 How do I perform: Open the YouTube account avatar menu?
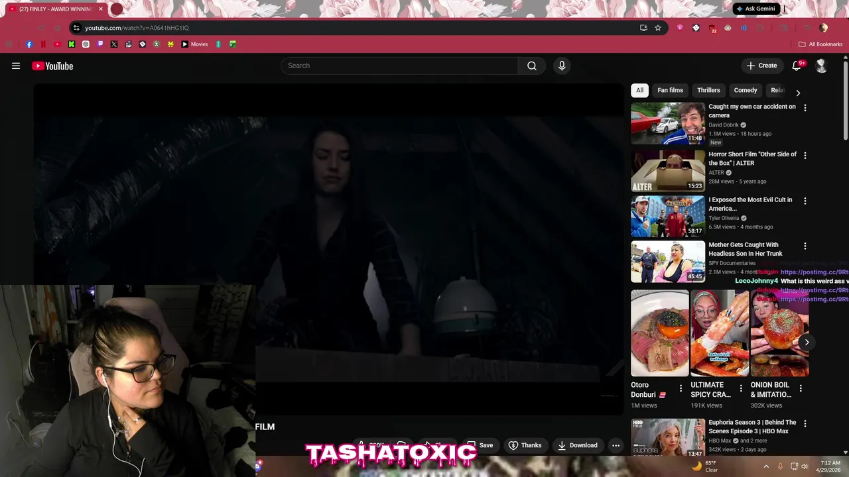coord(821,66)
